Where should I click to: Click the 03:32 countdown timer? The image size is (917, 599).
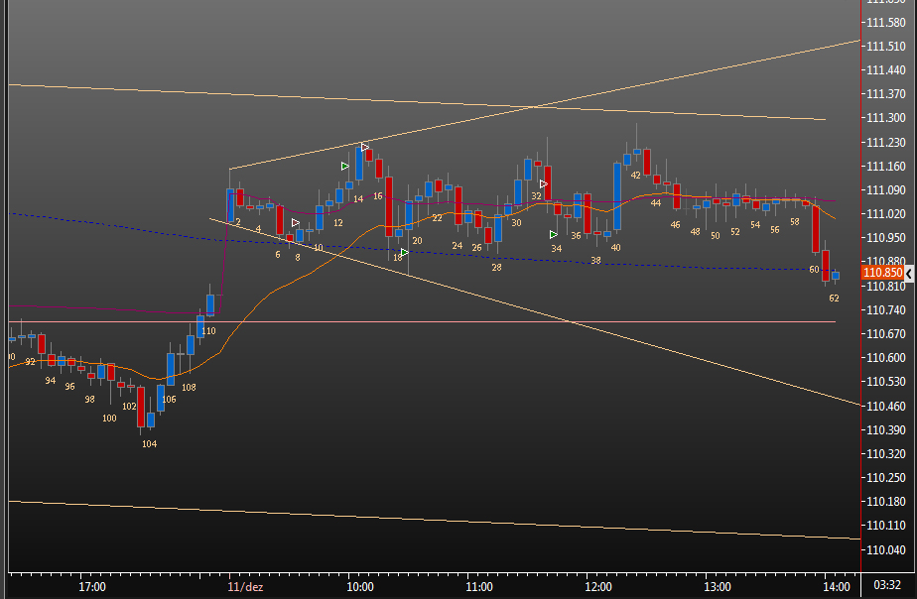[886, 585]
